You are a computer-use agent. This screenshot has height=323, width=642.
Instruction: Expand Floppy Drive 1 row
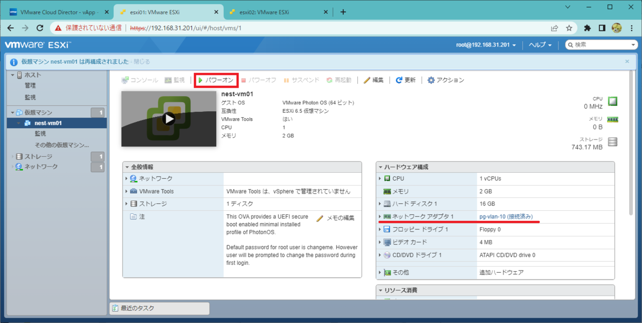click(380, 229)
